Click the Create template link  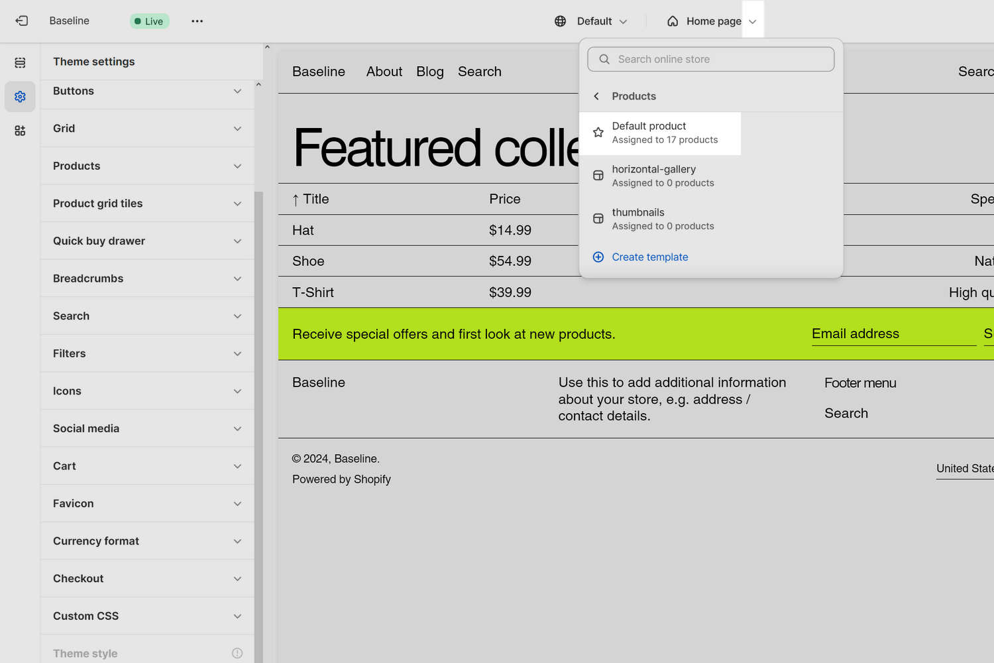(650, 257)
